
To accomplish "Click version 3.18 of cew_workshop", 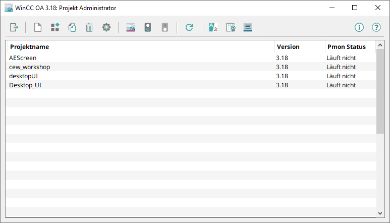I will tap(282, 67).
